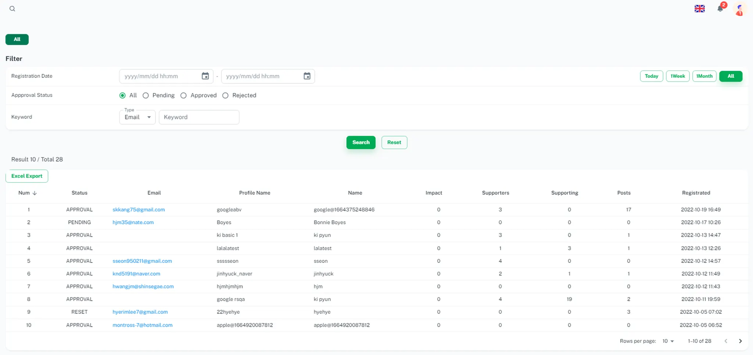Image resolution: width=753 pixels, height=355 pixels.
Task: Open skkang75@gmail.com email link
Action: click(x=139, y=210)
